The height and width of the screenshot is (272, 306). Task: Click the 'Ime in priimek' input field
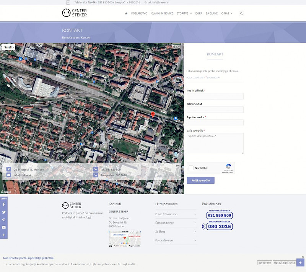pos(215,96)
